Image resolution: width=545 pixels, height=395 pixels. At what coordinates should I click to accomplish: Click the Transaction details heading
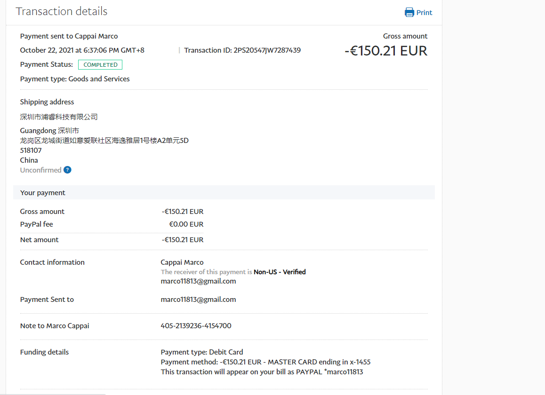pos(62,12)
